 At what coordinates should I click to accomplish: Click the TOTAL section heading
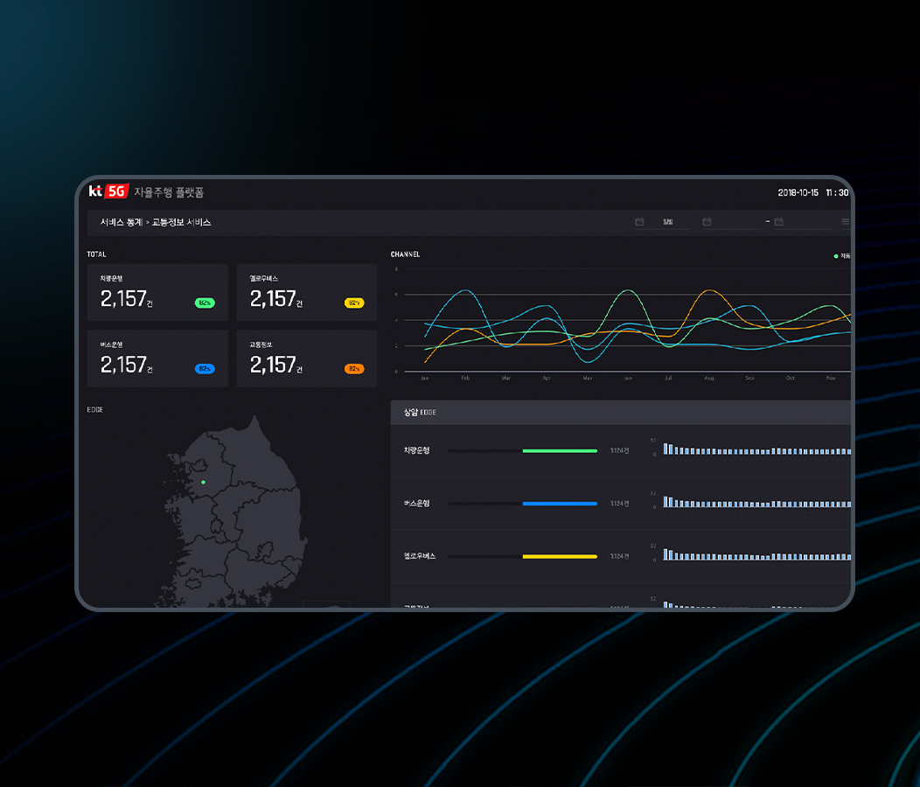click(x=97, y=254)
